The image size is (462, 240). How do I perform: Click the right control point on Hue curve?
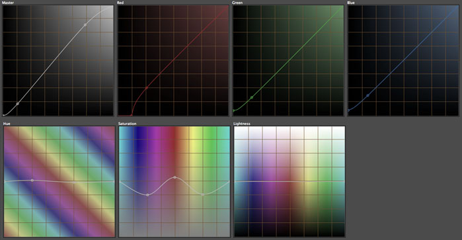click(74, 182)
